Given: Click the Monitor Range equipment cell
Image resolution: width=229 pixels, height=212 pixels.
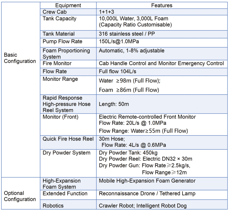Looking at the screenshot, I should (68, 85).
